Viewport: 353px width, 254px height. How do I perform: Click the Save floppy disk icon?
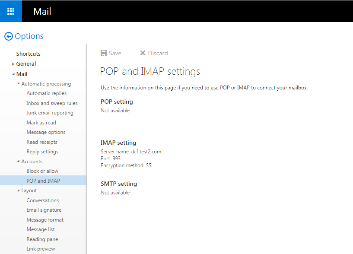(x=104, y=53)
